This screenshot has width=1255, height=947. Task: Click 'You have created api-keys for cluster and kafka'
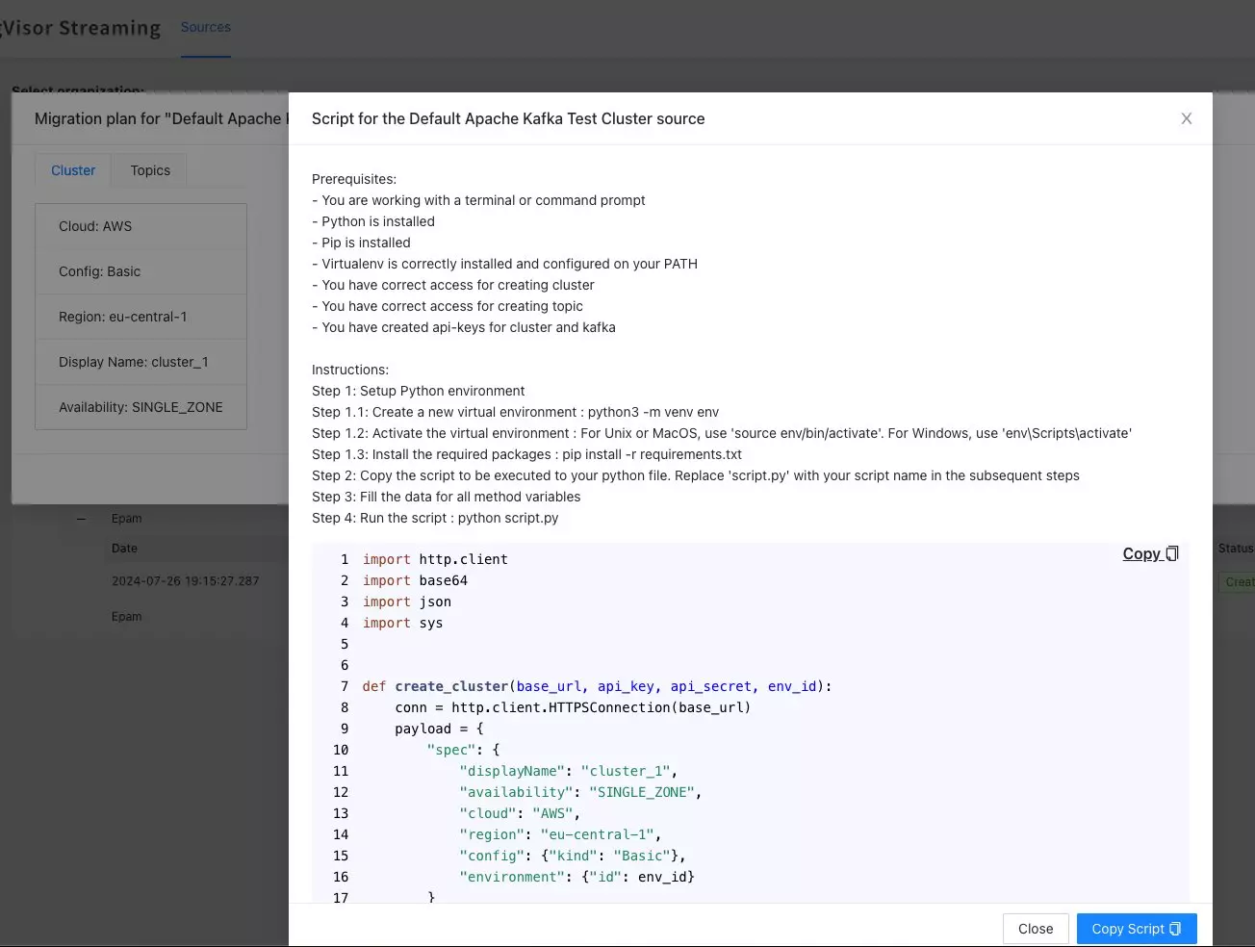tap(464, 327)
